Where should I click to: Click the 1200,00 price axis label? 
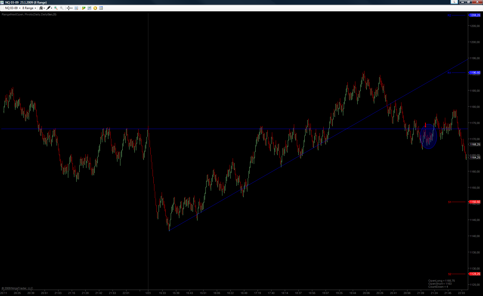coord(475,42)
